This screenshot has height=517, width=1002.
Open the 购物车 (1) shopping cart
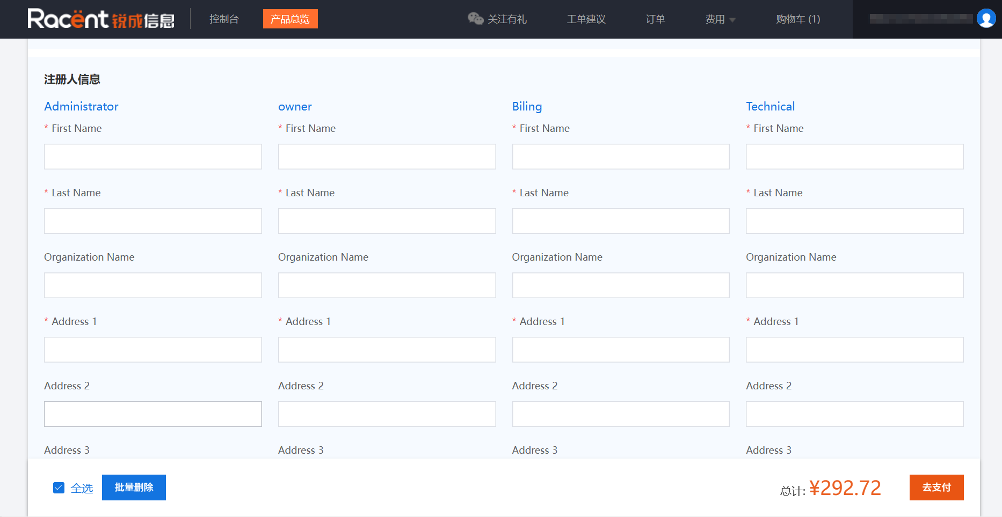(798, 19)
